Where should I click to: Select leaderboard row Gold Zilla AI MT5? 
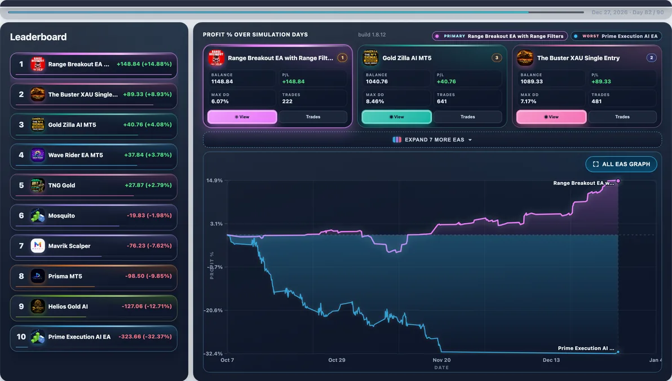[x=94, y=126]
